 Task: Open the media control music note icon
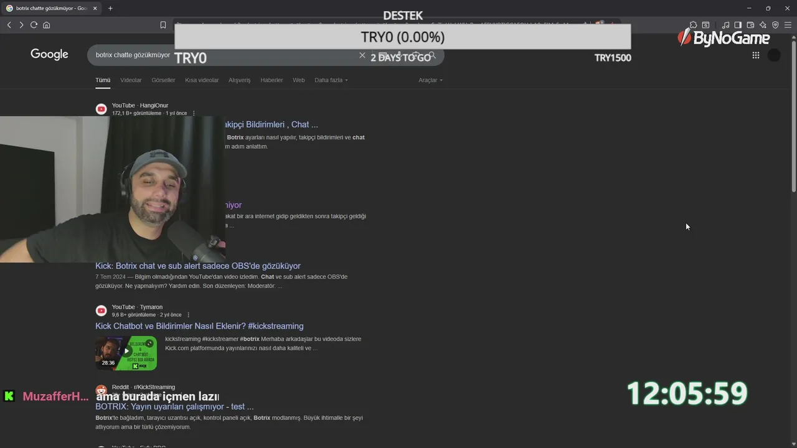[x=725, y=25]
